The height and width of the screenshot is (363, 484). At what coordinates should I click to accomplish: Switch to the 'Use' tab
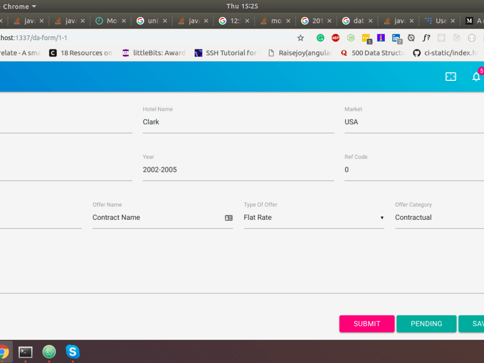coord(440,21)
